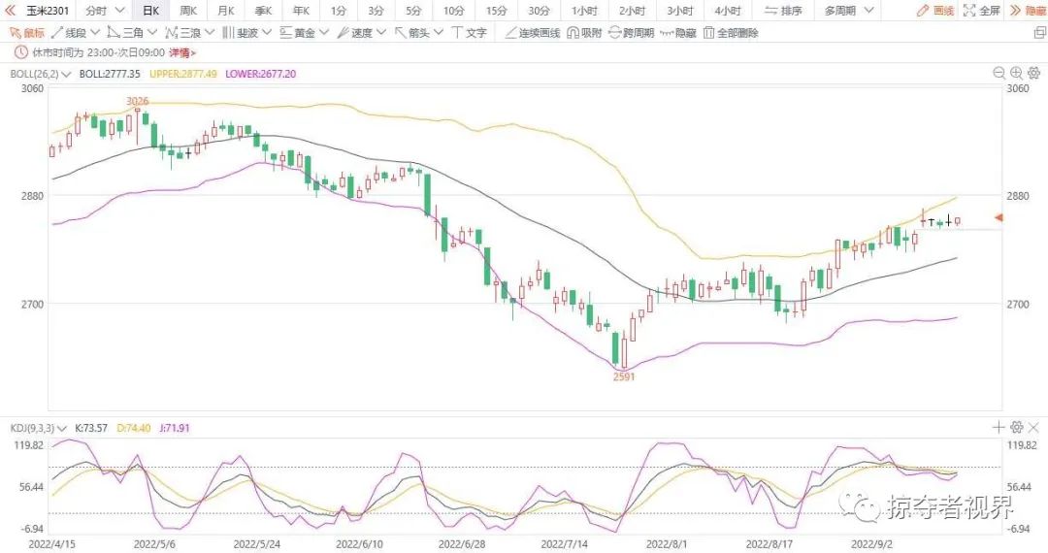The width and height of the screenshot is (1048, 553).
Task: Switch to 日K daily chart tab
Action: (x=151, y=11)
